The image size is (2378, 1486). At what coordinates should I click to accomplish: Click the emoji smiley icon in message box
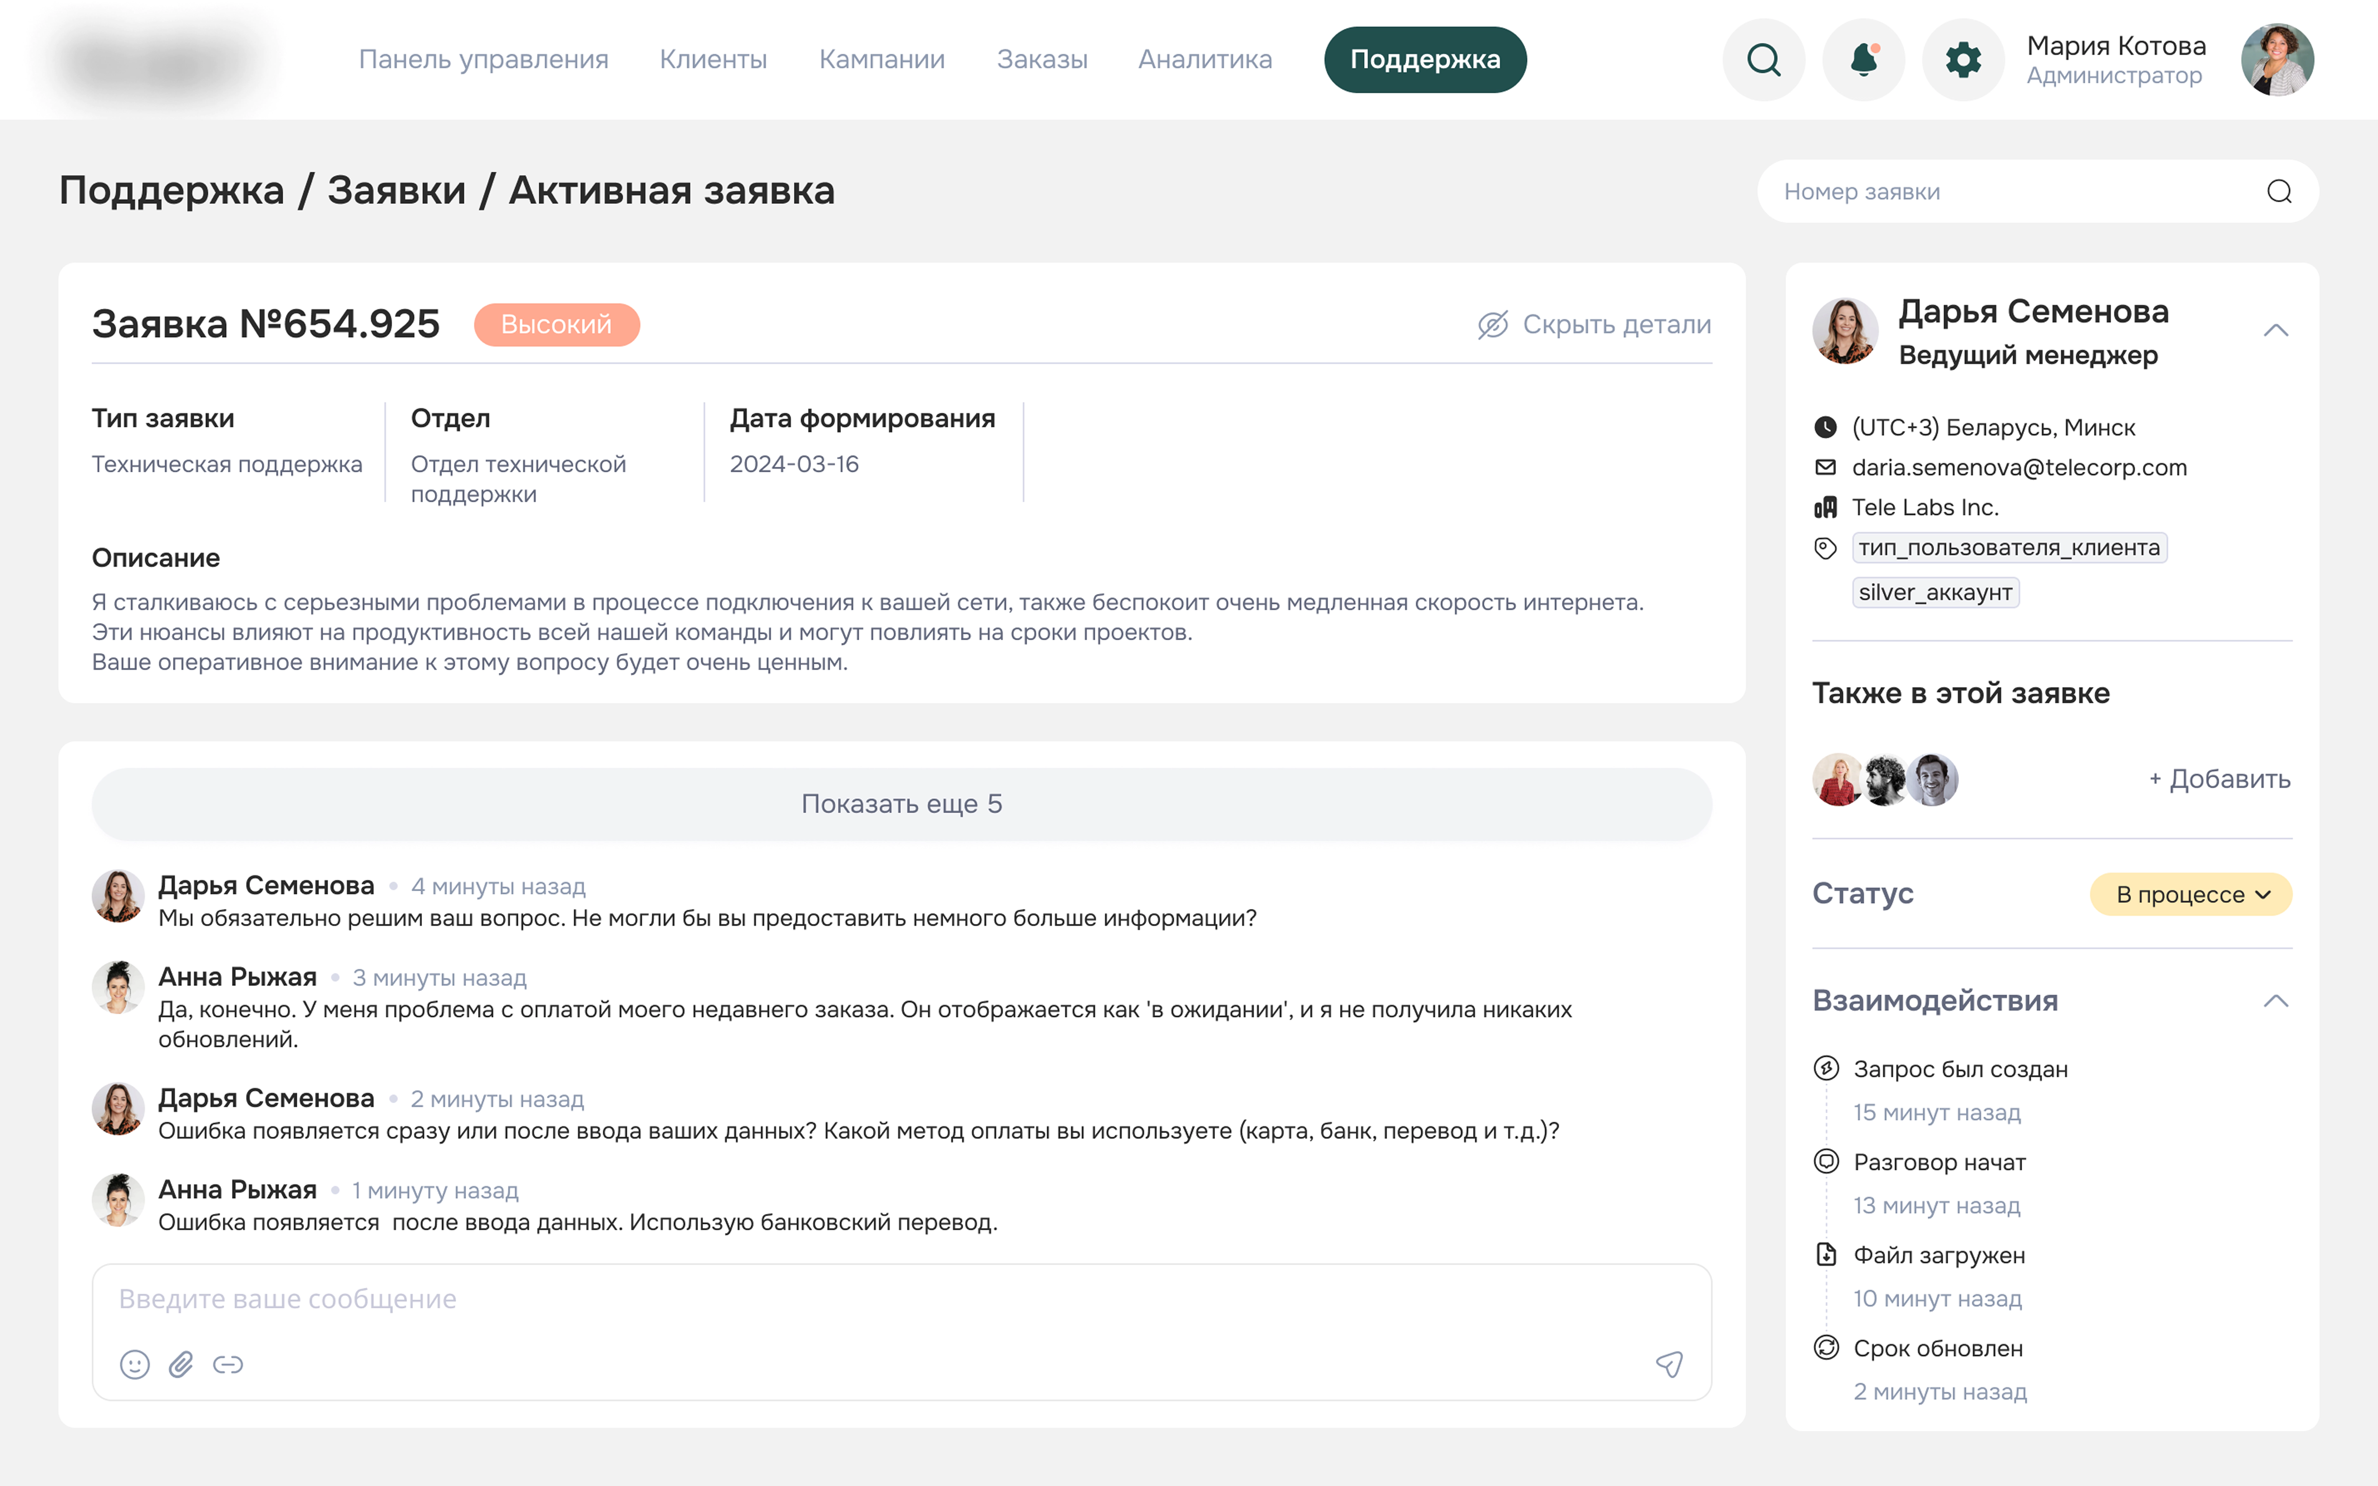coord(135,1364)
